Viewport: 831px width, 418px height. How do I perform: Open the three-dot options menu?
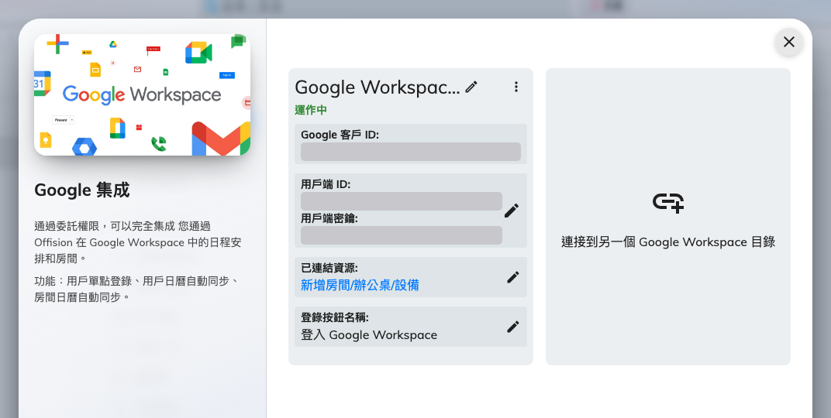point(515,87)
